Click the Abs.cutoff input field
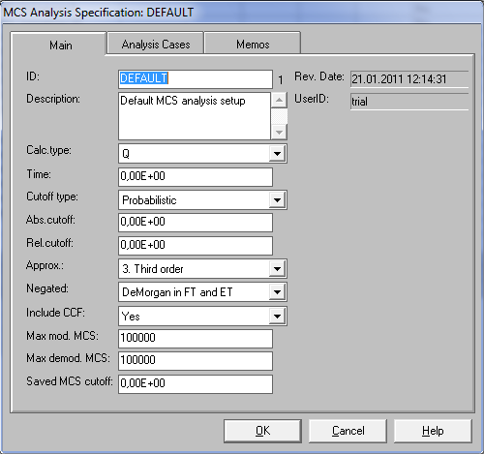This screenshot has width=484, height=454. 196,223
